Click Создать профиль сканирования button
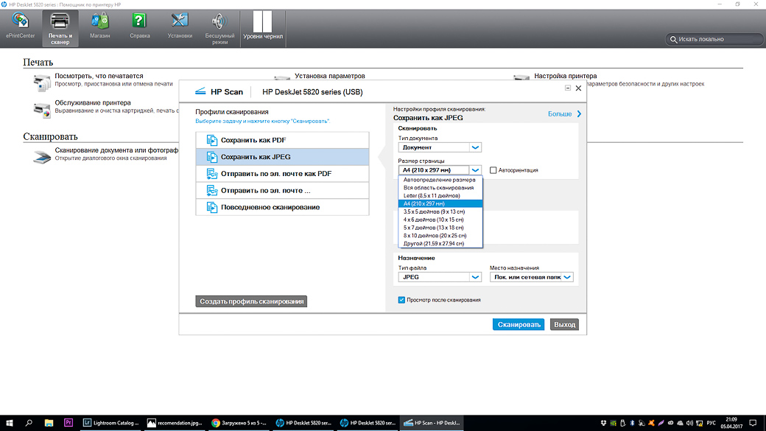This screenshot has width=766, height=431. (251, 301)
